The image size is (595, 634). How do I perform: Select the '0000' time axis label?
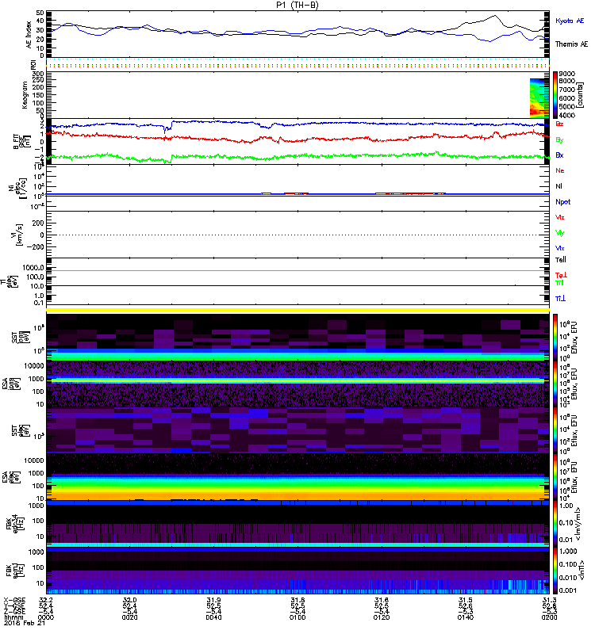point(46,618)
